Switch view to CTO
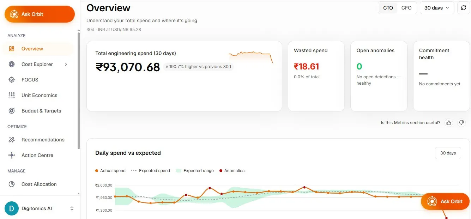Screen dimensions: 471x219 pyautogui.click(x=388, y=8)
